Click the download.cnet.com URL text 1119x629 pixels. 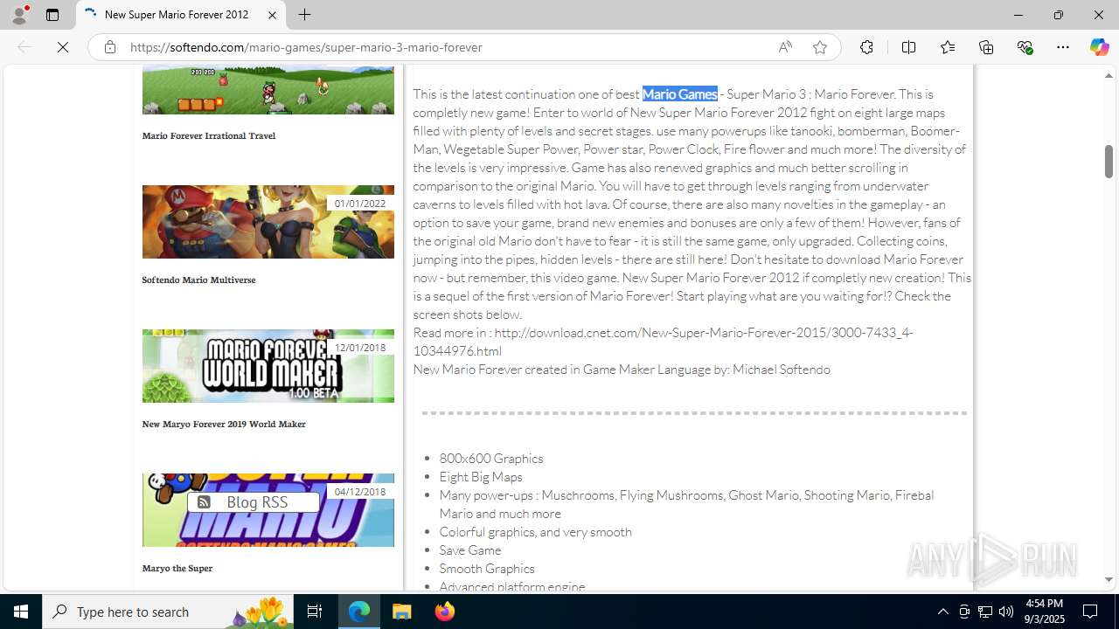[663, 342]
